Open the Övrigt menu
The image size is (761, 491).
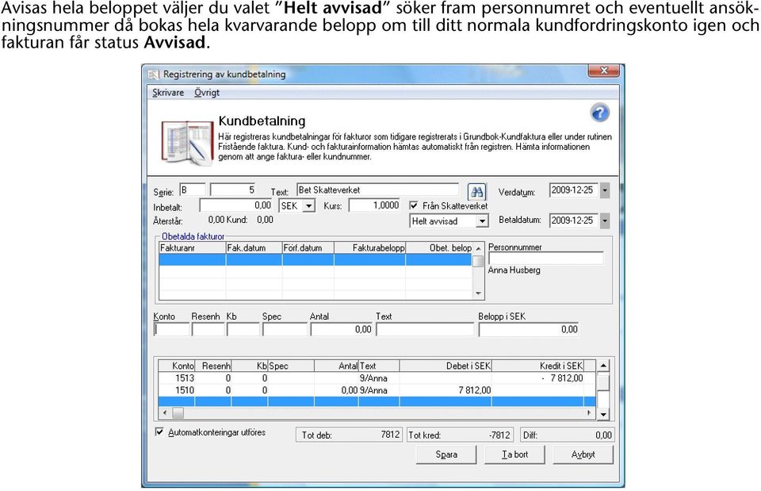[x=207, y=92]
